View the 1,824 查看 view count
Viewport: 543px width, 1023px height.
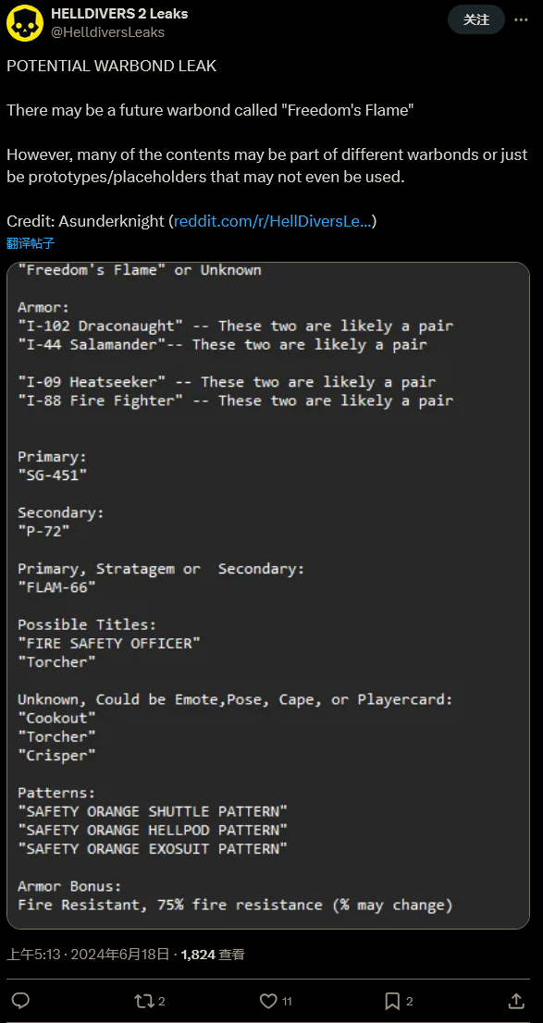pyautogui.click(x=213, y=955)
